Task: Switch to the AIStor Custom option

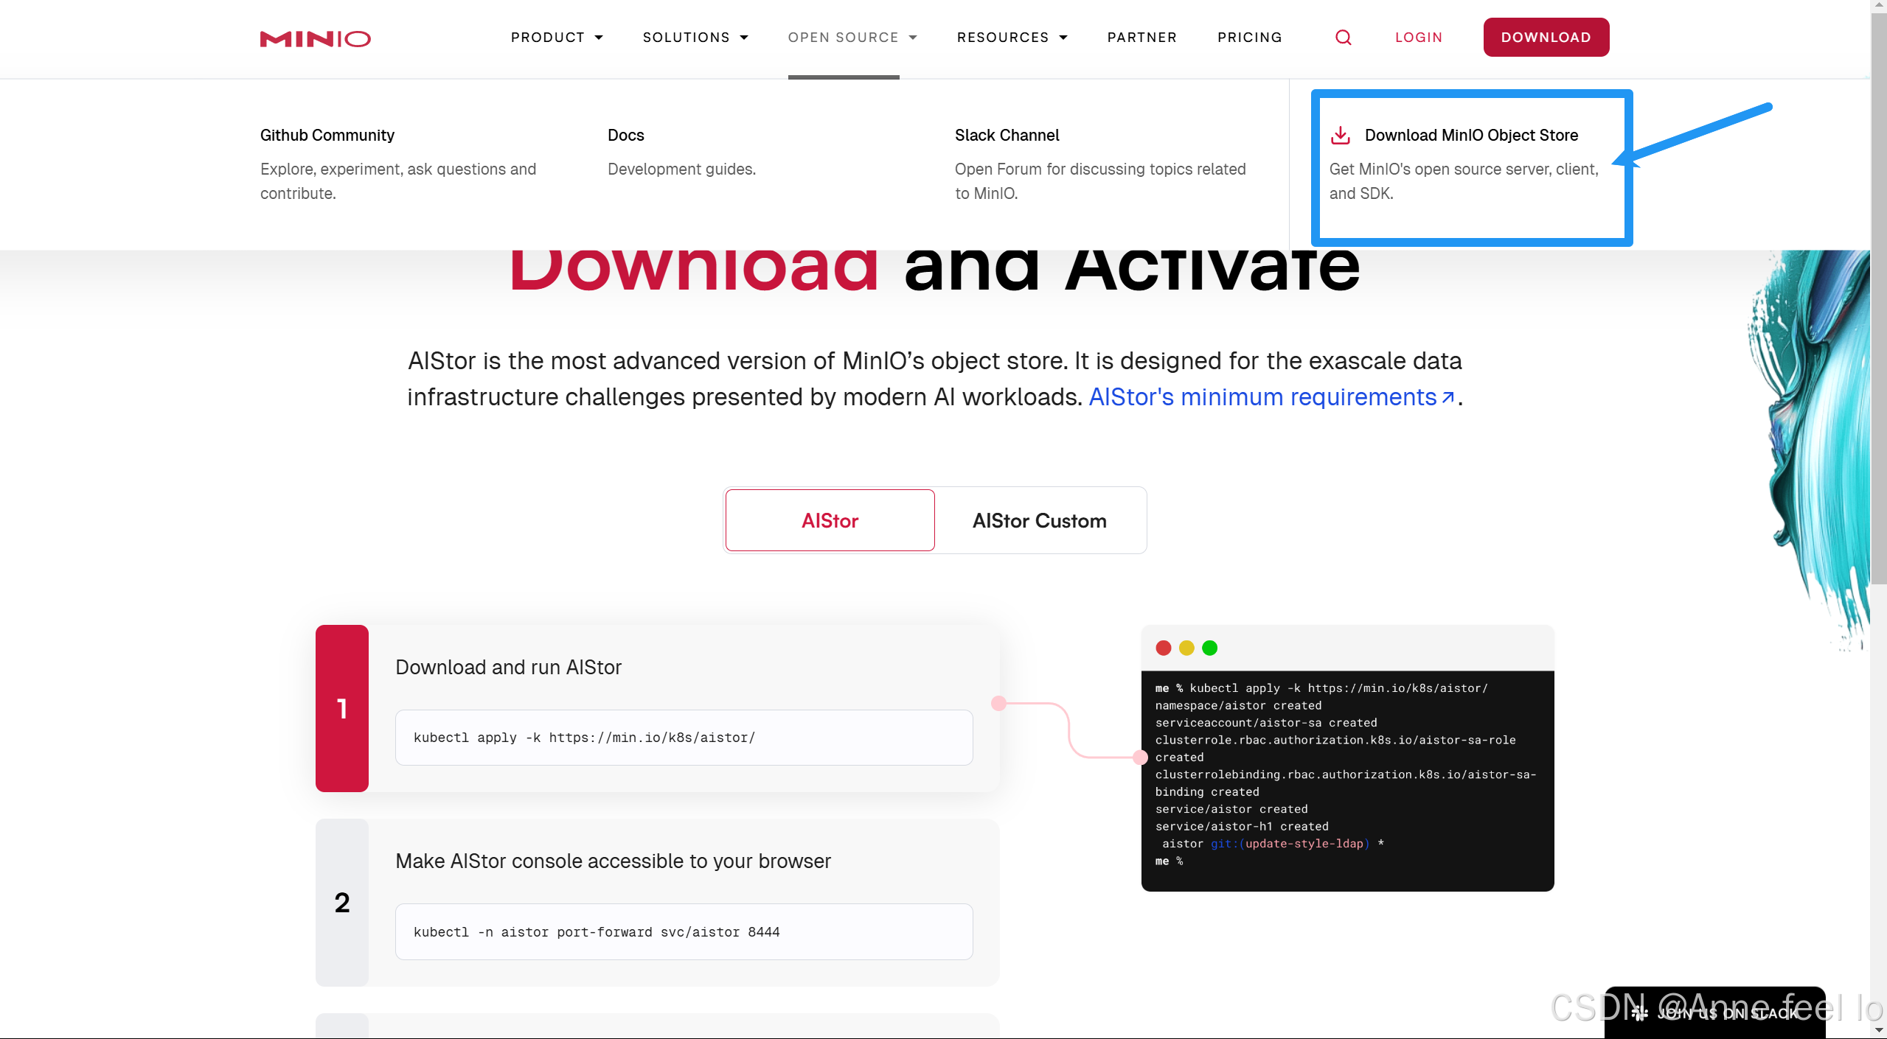Action: point(1039,520)
